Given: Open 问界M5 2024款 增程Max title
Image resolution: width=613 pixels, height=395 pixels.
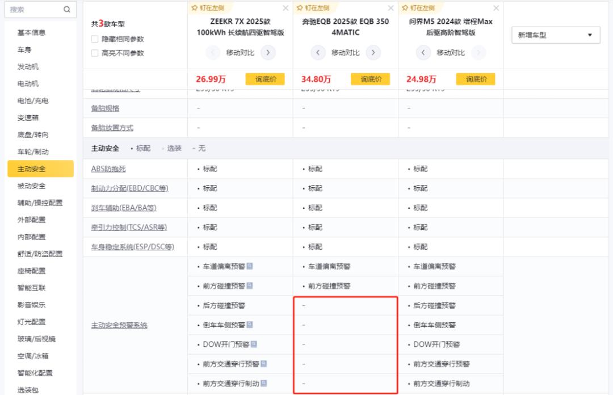Looking at the screenshot, I should pos(451,27).
